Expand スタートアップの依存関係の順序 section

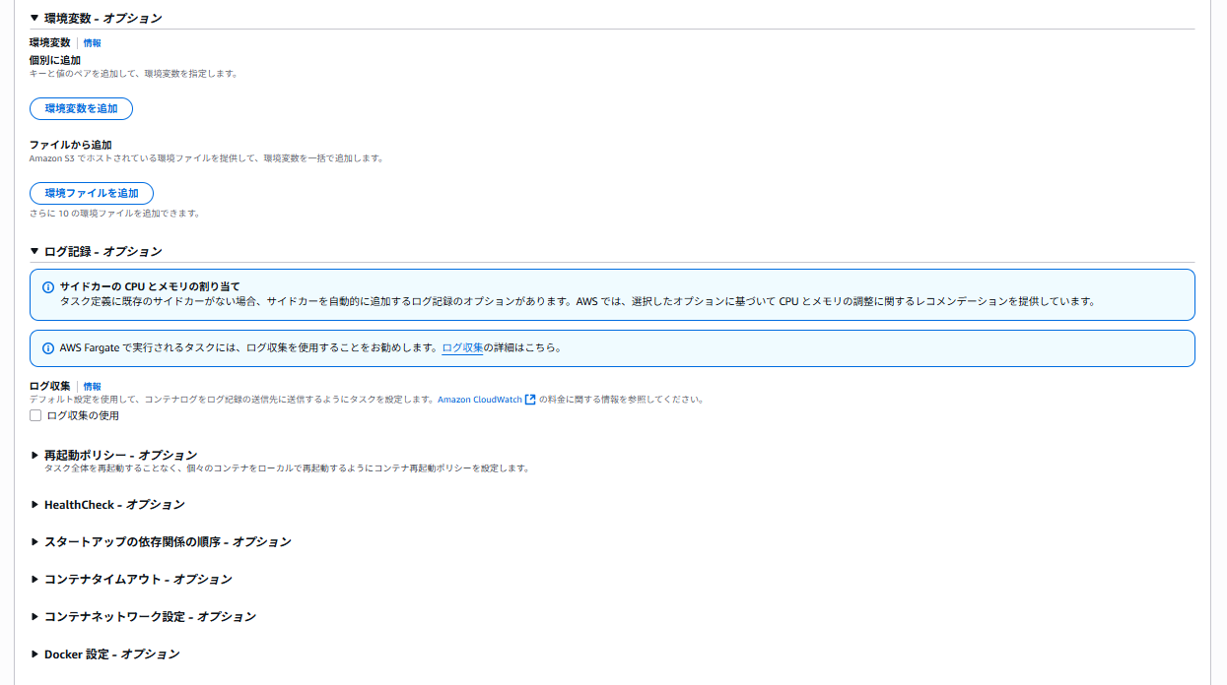(161, 541)
